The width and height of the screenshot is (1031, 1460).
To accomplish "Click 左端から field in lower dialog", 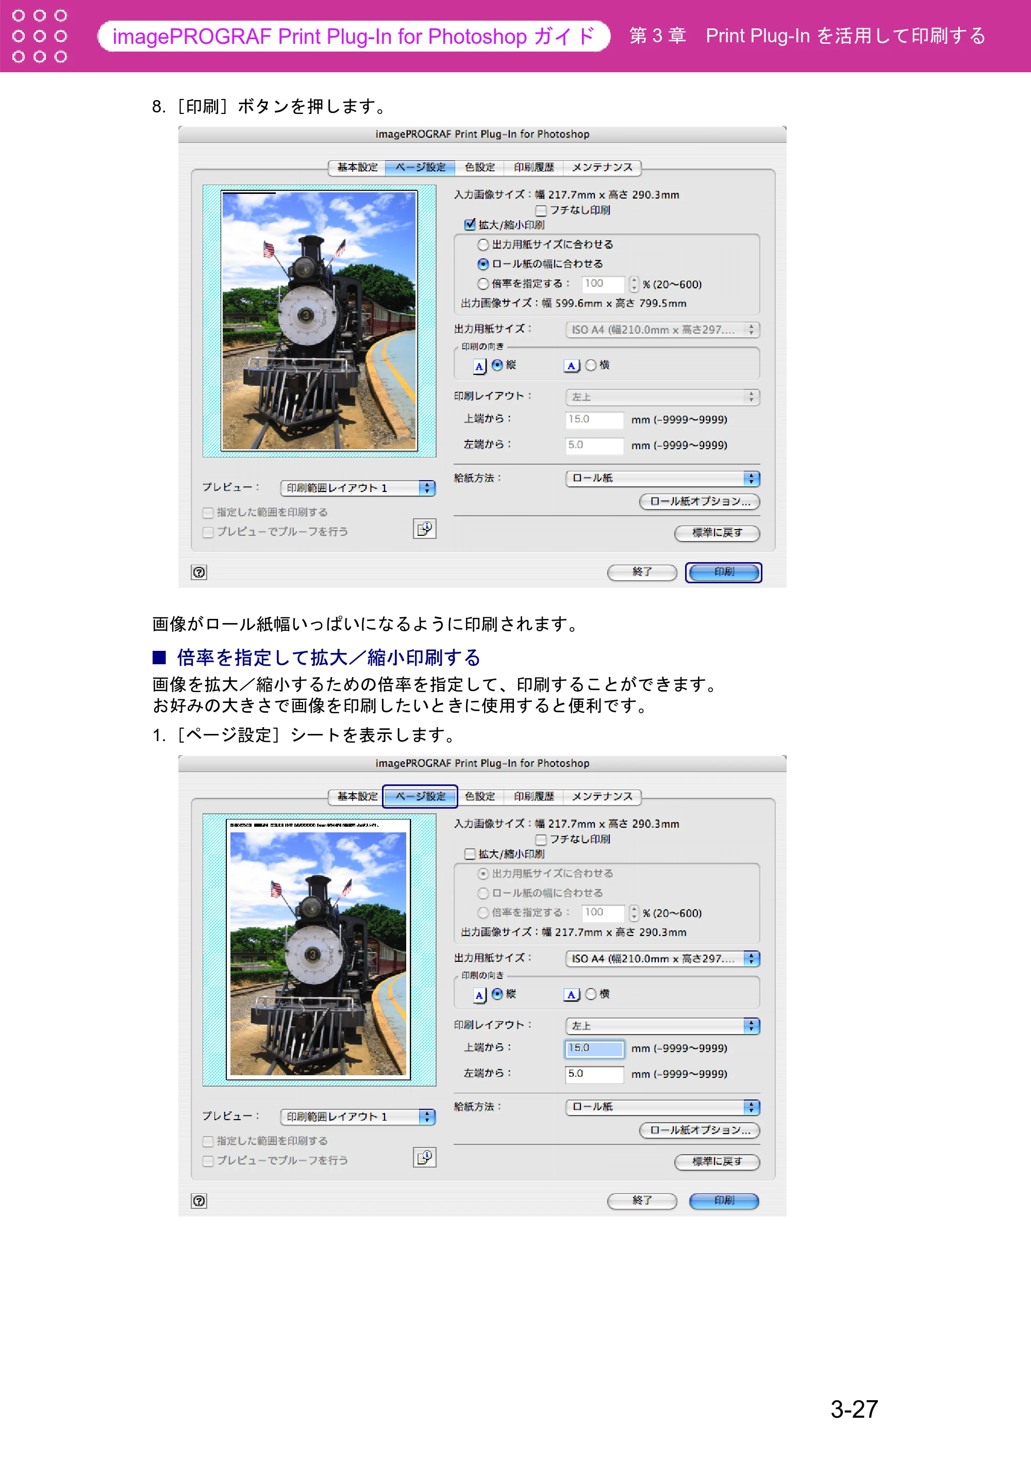I will click(594, 1074).
